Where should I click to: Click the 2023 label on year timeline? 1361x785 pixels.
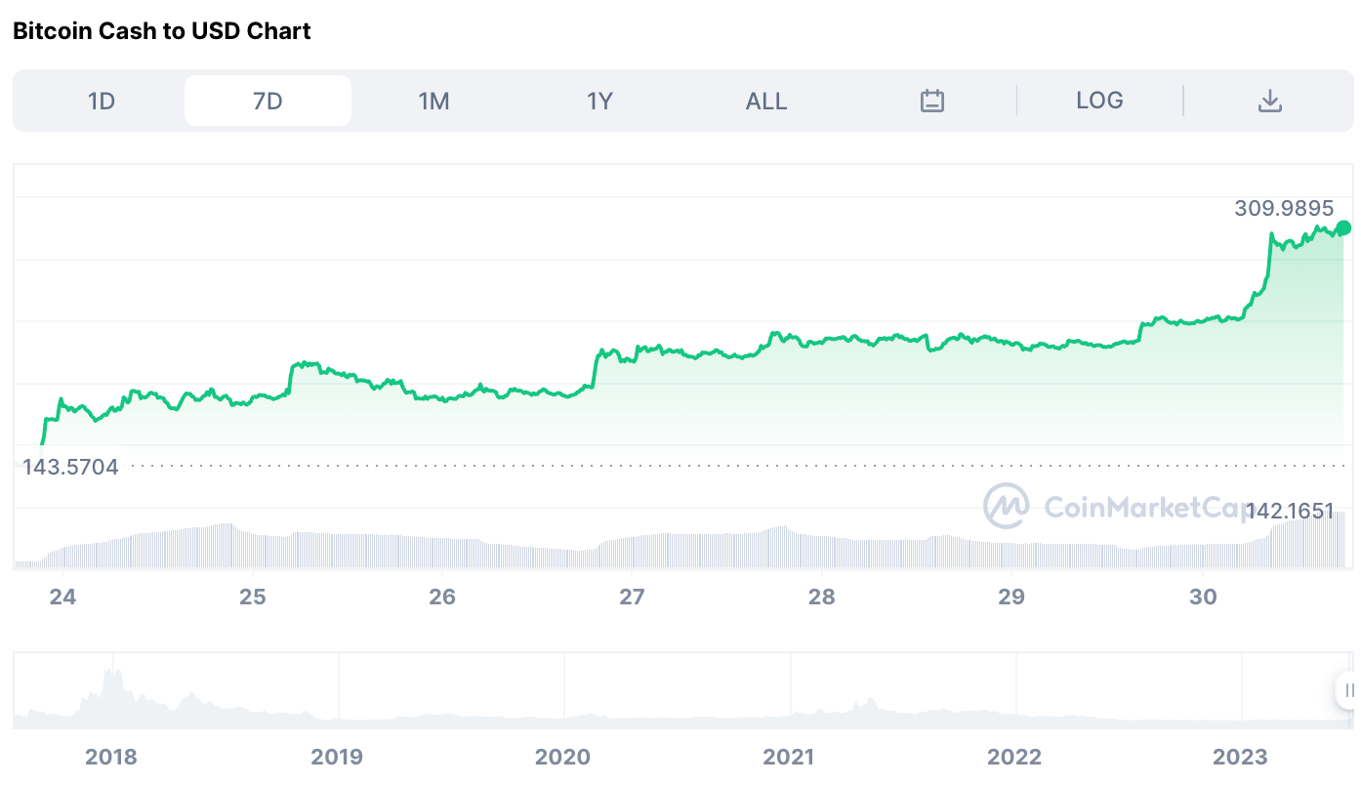(x=1241, y=756)
